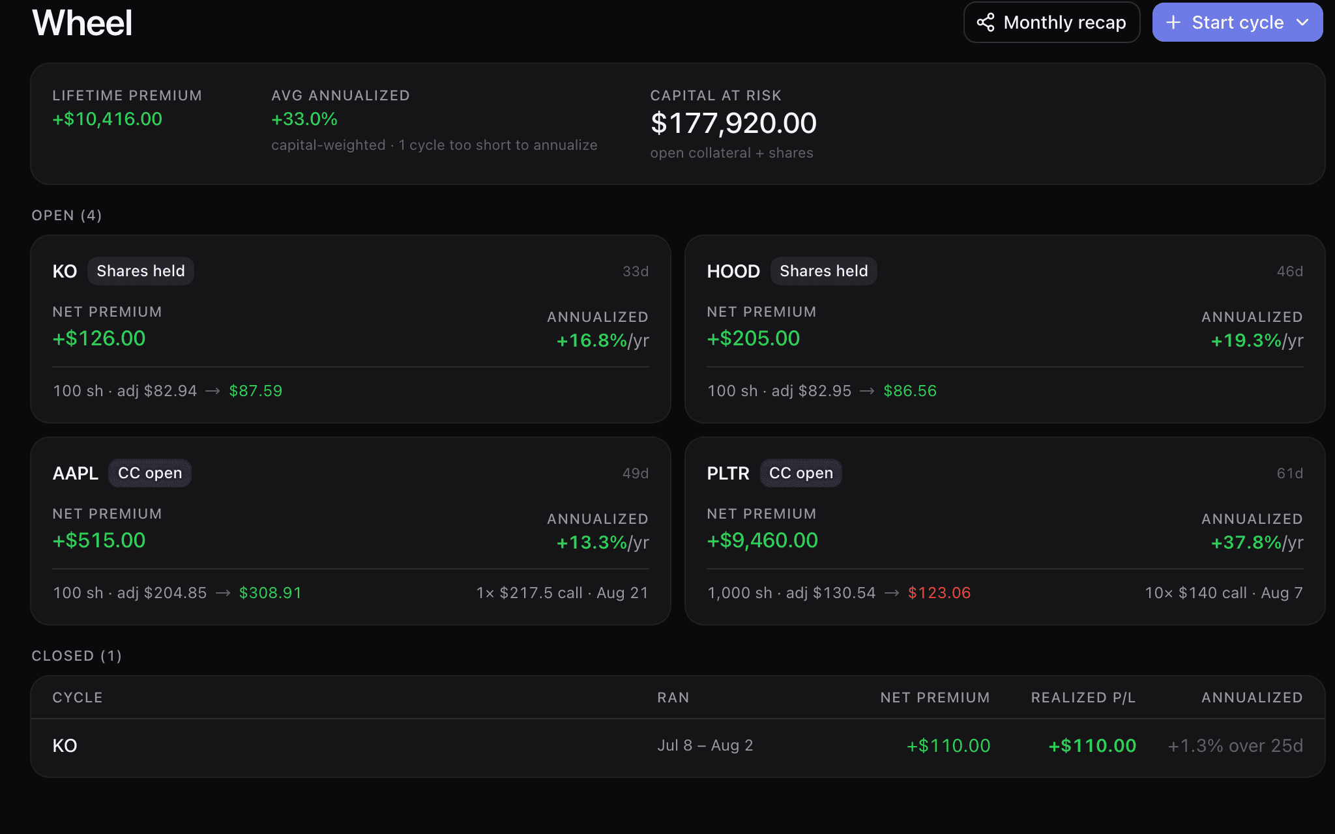Click AAPL net premium +$515.00

99,540
